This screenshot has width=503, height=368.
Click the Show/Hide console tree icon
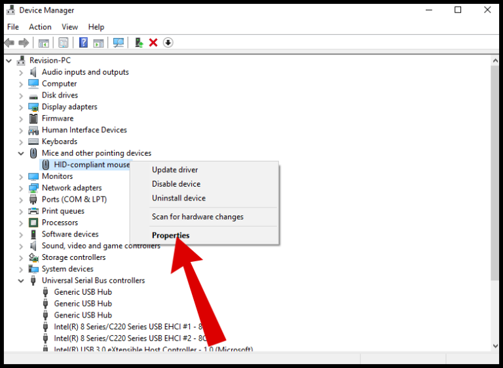pyautogui.click(x=44, y=43)
